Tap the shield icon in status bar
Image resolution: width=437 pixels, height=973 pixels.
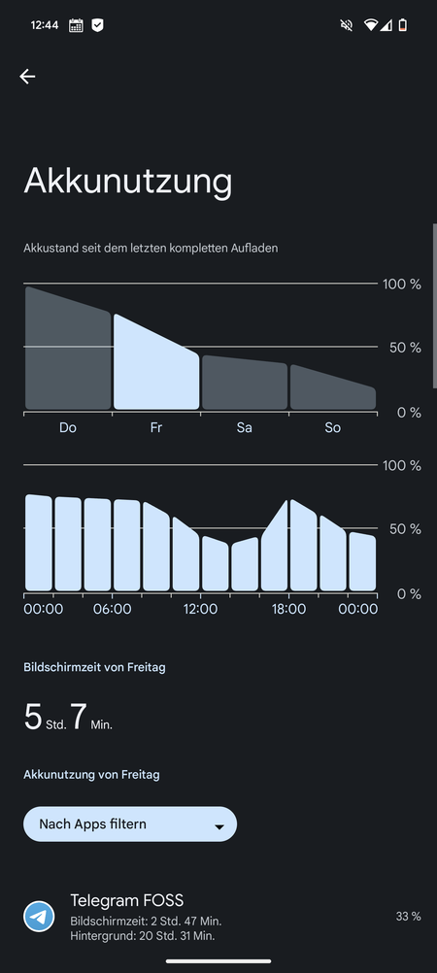click(97, 25)
